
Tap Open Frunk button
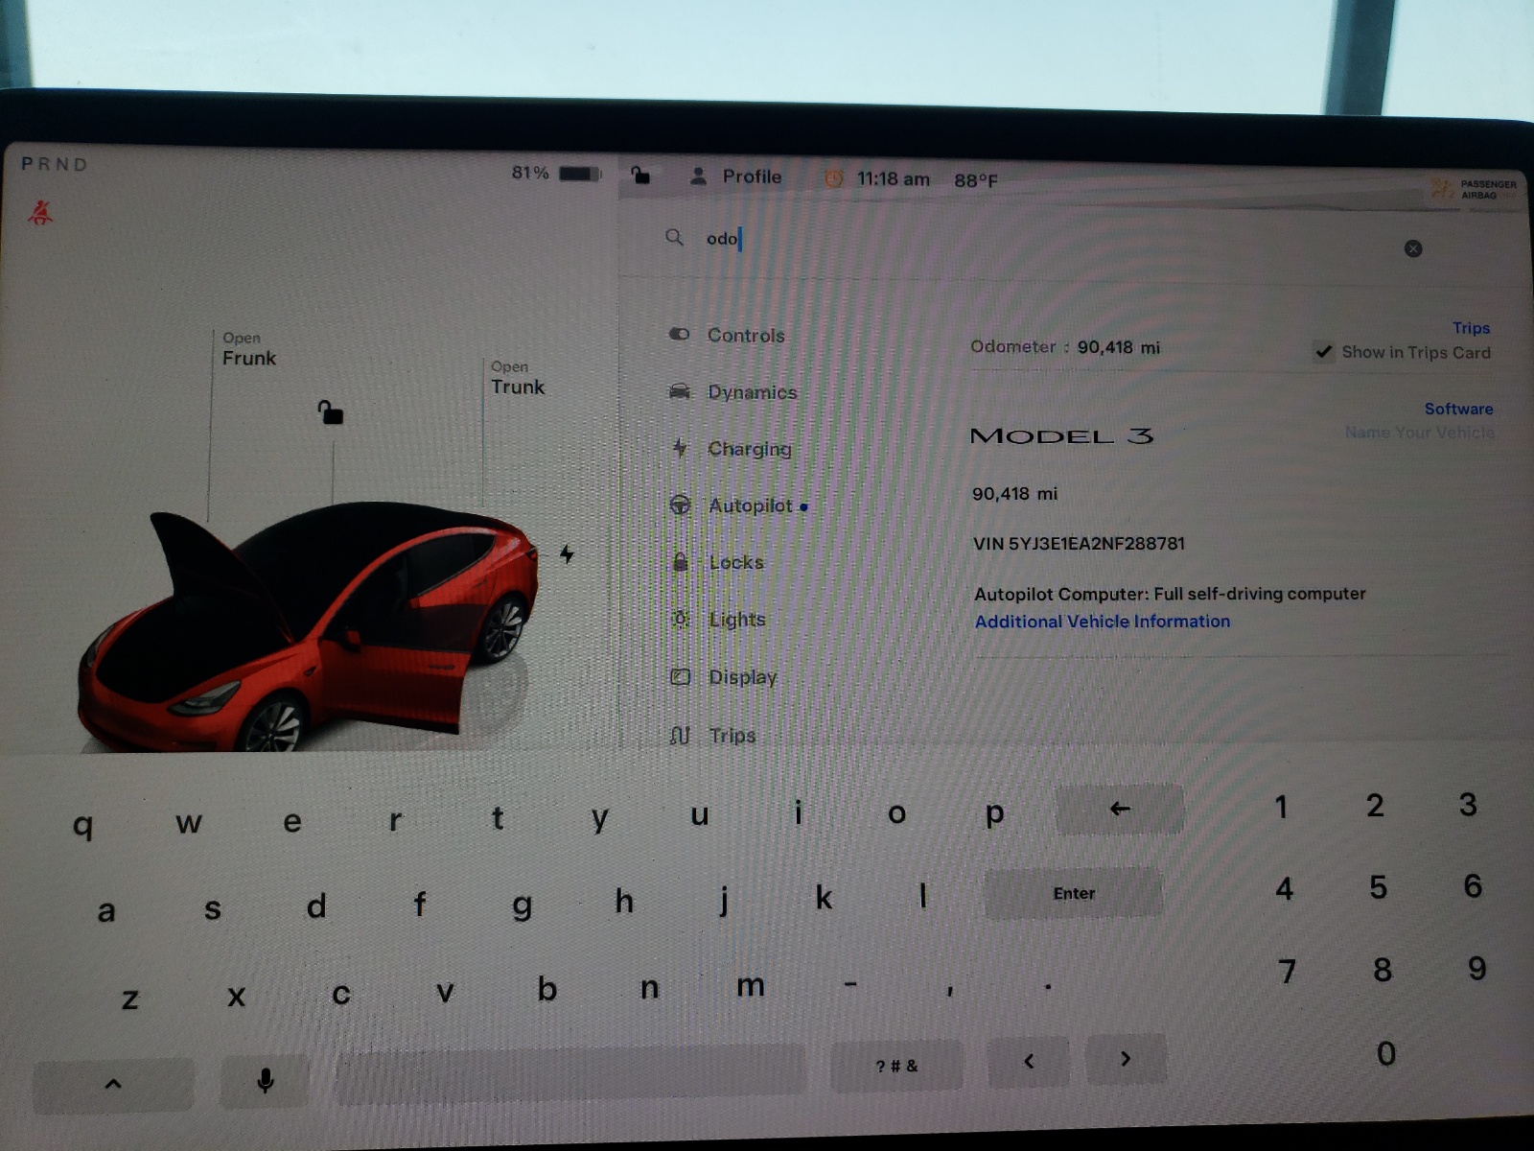pos(248,349)
